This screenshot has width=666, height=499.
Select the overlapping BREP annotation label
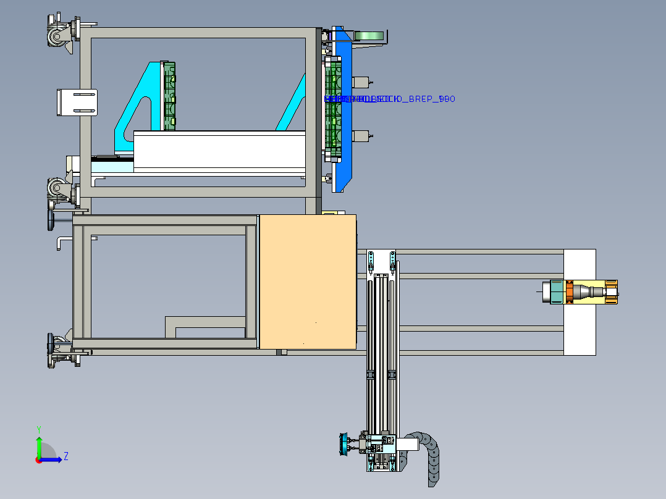pyautogui.click(x=389, y=99)
